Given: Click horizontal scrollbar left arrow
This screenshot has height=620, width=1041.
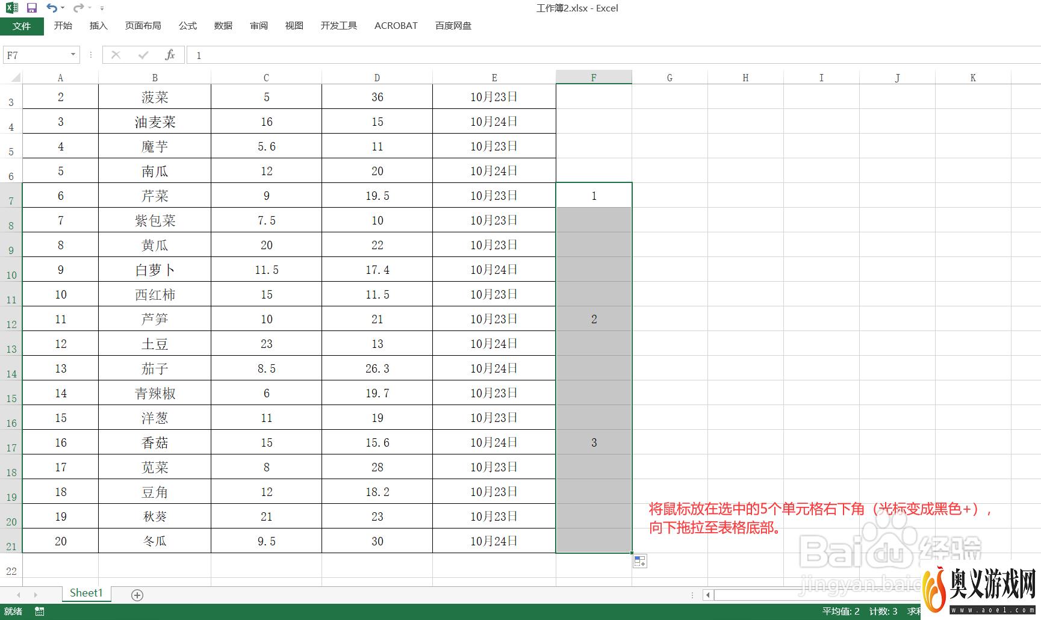Looking at the screenshot, I should click(x=708, y=595).
